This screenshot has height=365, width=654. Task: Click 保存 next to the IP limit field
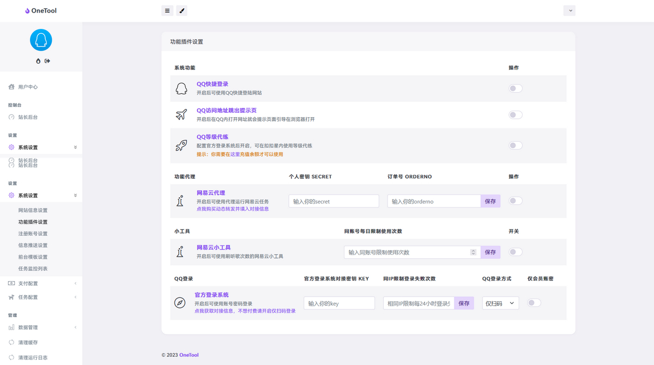click(x=464, y=303)
